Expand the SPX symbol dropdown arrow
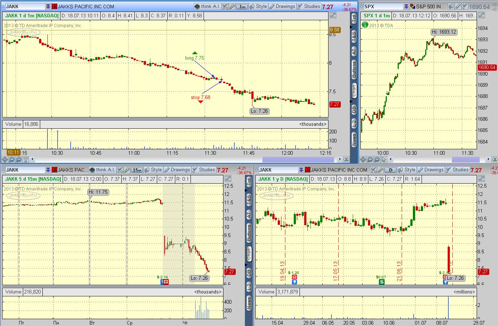The image size is (498, 326). 407,7
